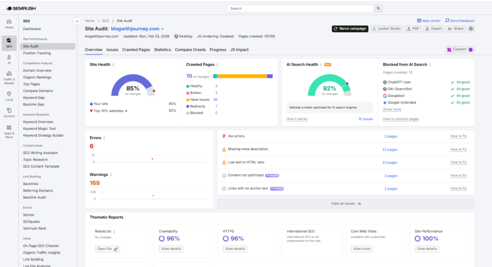Open 22 pages for missing meta description
492x267 pixels.
390,150
